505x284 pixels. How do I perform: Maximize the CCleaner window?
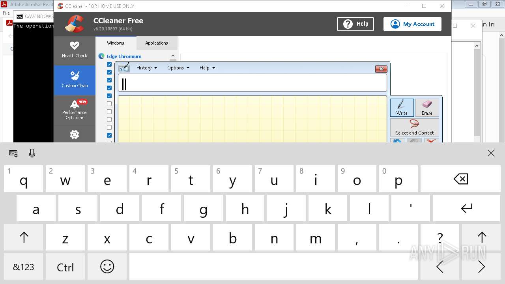[x=424, y=6]
